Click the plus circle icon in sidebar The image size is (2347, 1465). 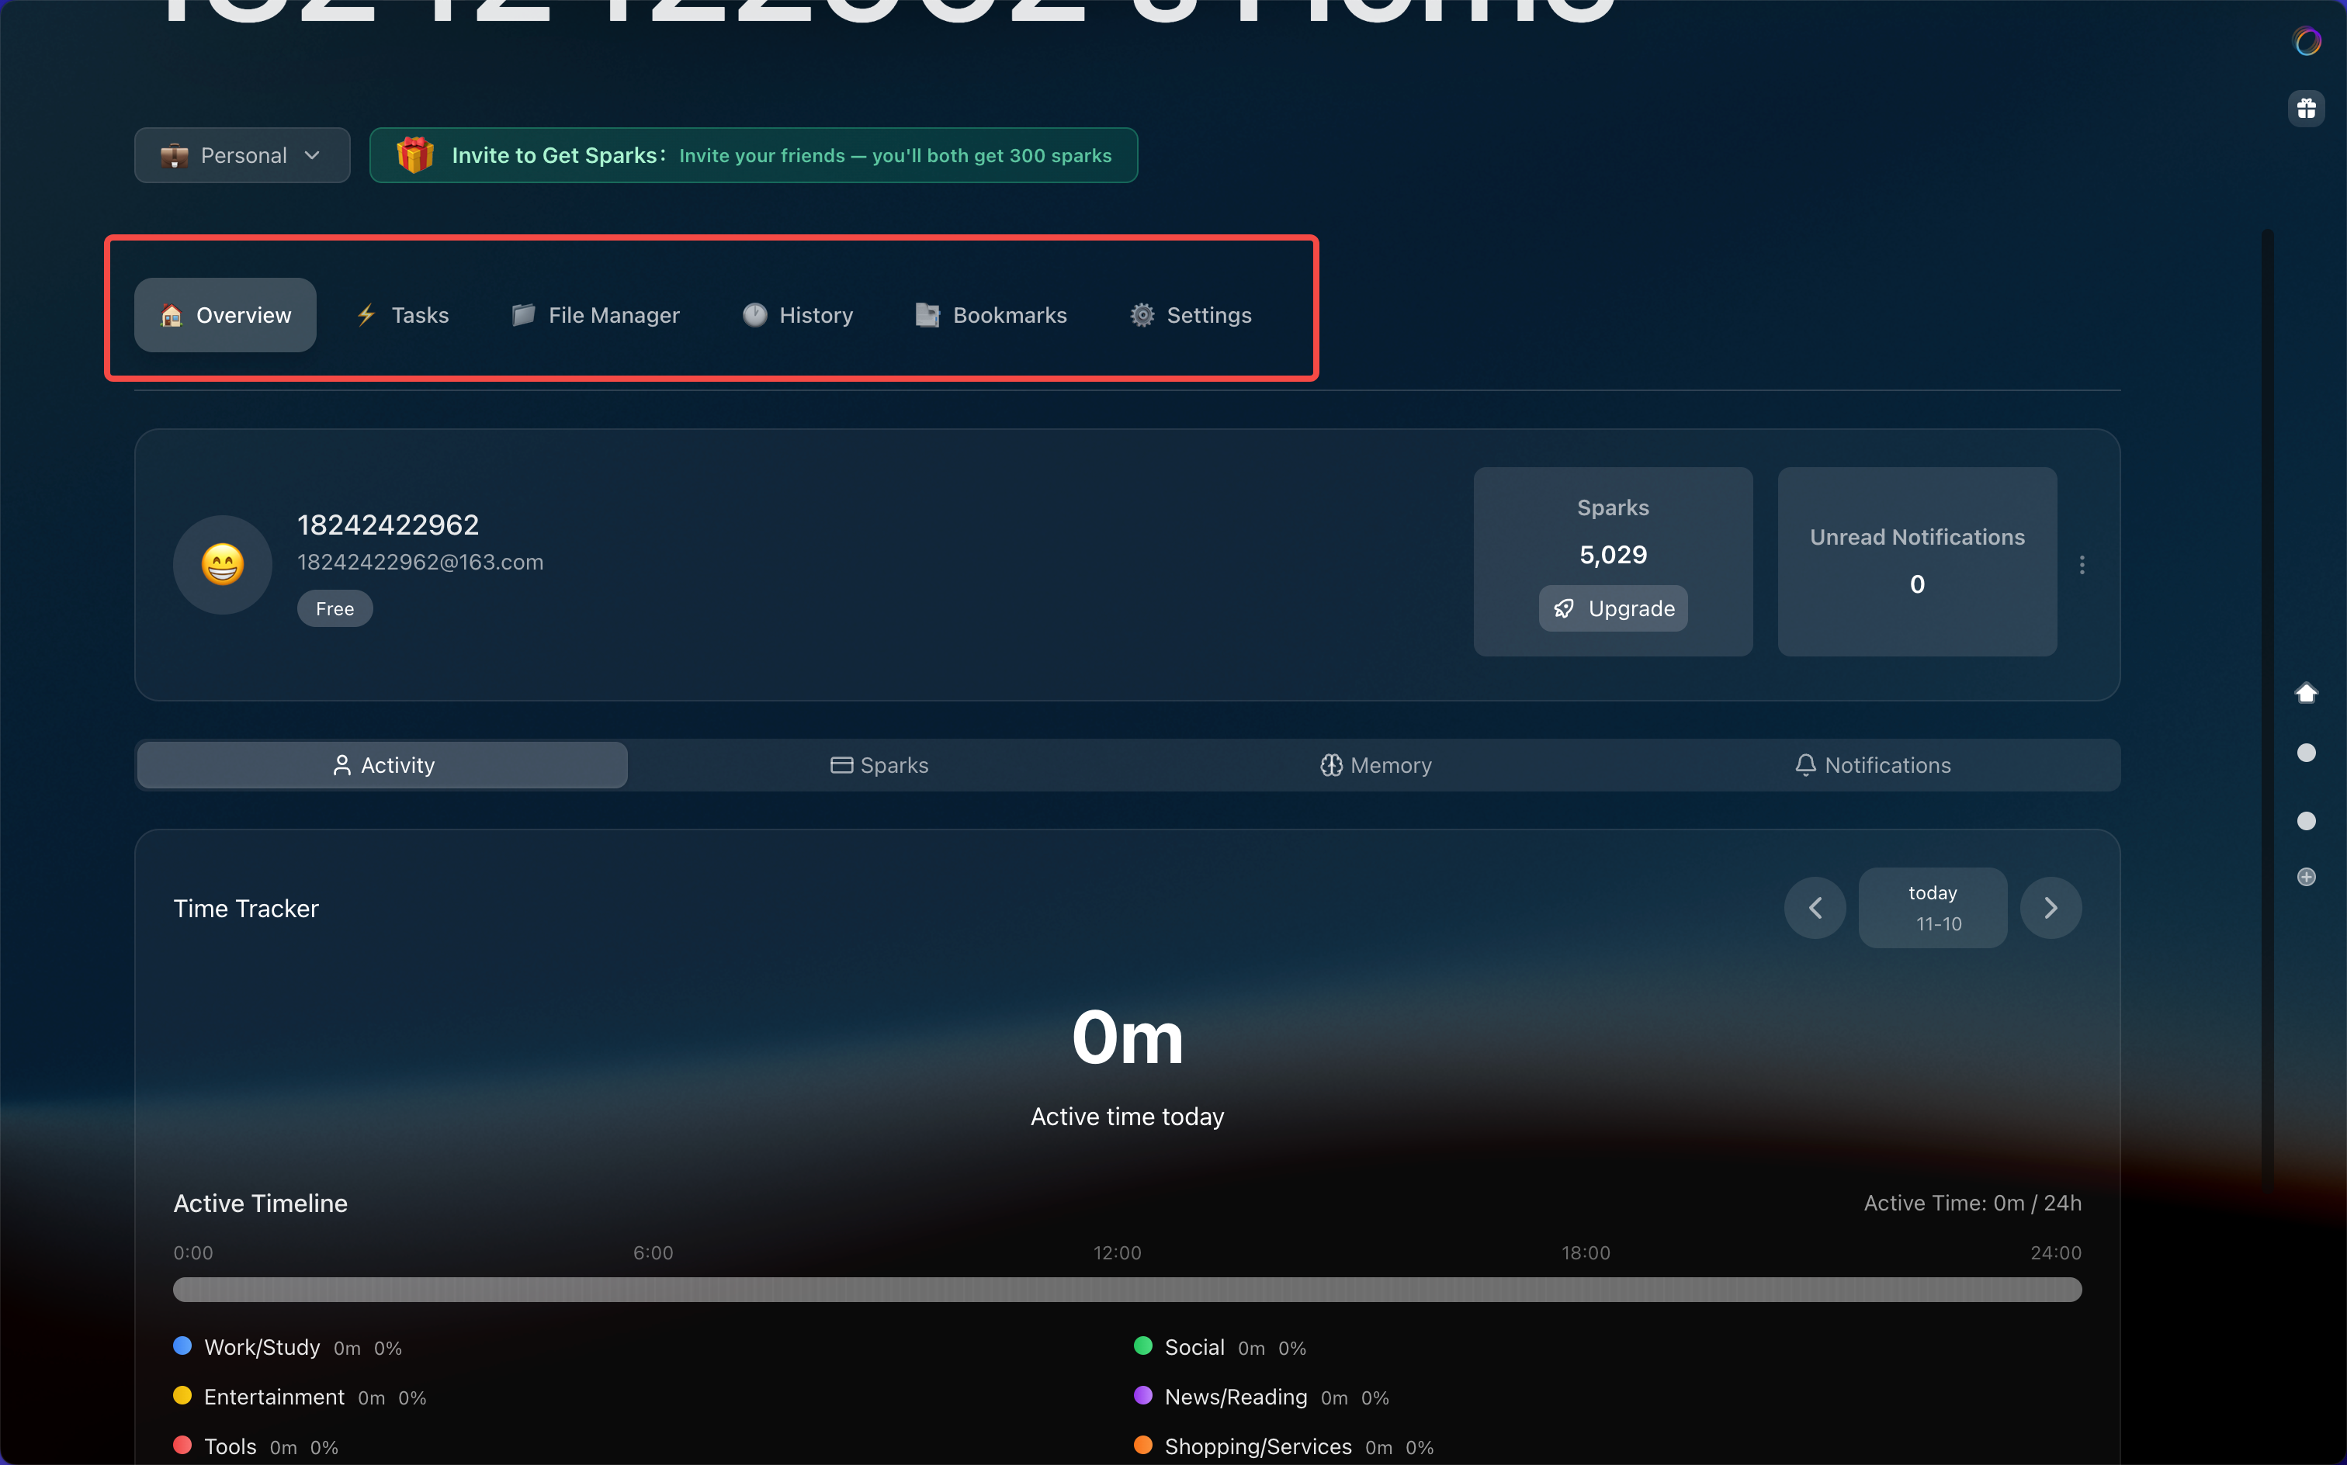click(x=2307, y=877)
